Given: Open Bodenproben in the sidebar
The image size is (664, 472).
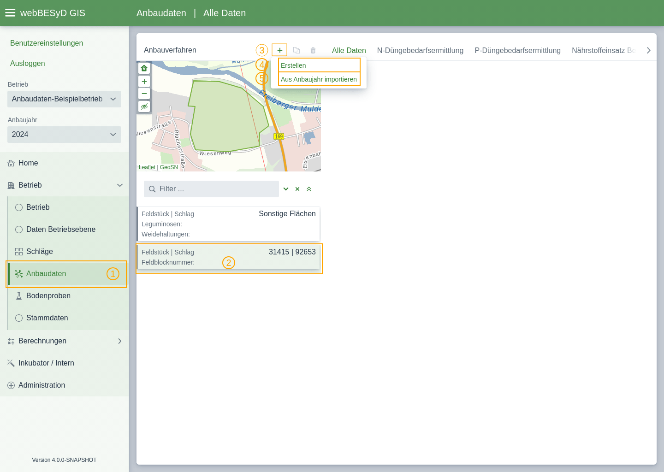Looking at the screenshot, I should (x=68, y=296).
